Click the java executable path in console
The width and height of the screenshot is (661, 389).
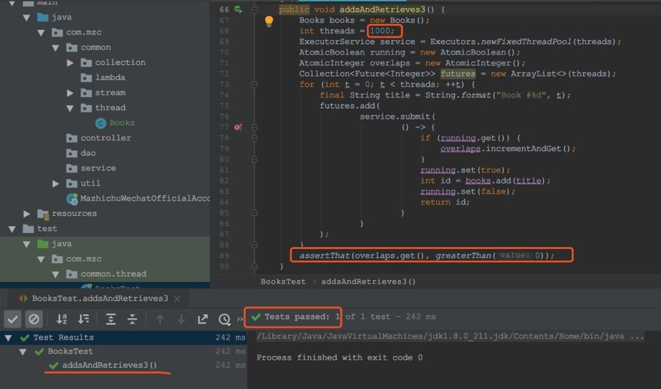450,336
